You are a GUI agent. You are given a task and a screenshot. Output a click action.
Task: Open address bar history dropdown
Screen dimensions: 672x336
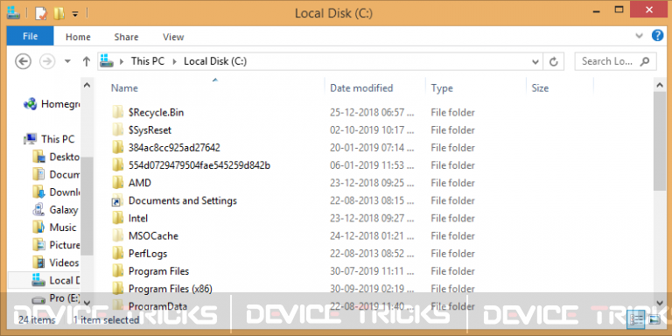pos(535,62)
